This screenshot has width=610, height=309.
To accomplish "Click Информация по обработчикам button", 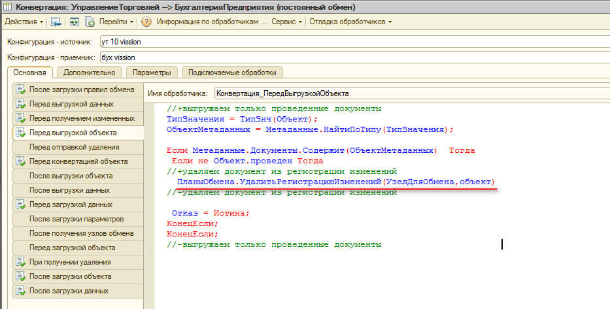I will pos(211,22).
